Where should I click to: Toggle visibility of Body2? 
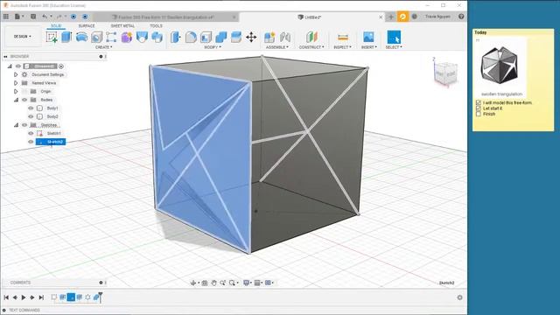[31, 116]
